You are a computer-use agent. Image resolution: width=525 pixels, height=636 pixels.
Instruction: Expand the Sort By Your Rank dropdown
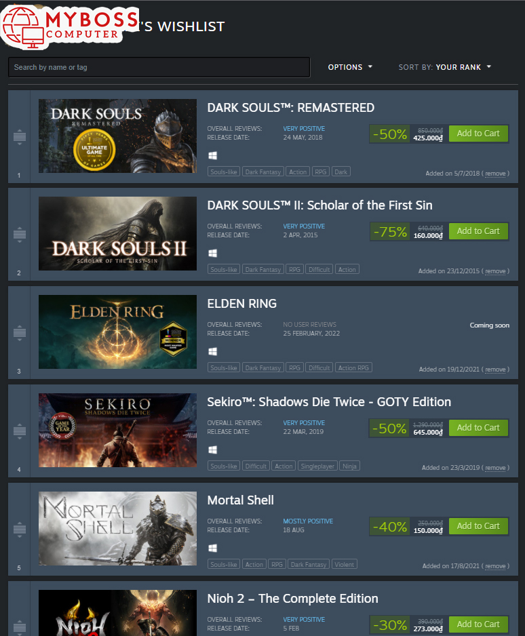(445, 67)
